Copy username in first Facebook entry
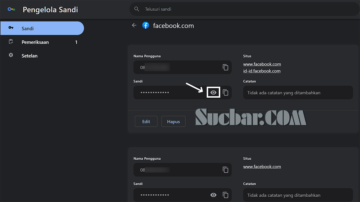Image resolution: width=360 pixels, height=202 pixels. pos(225,67)
